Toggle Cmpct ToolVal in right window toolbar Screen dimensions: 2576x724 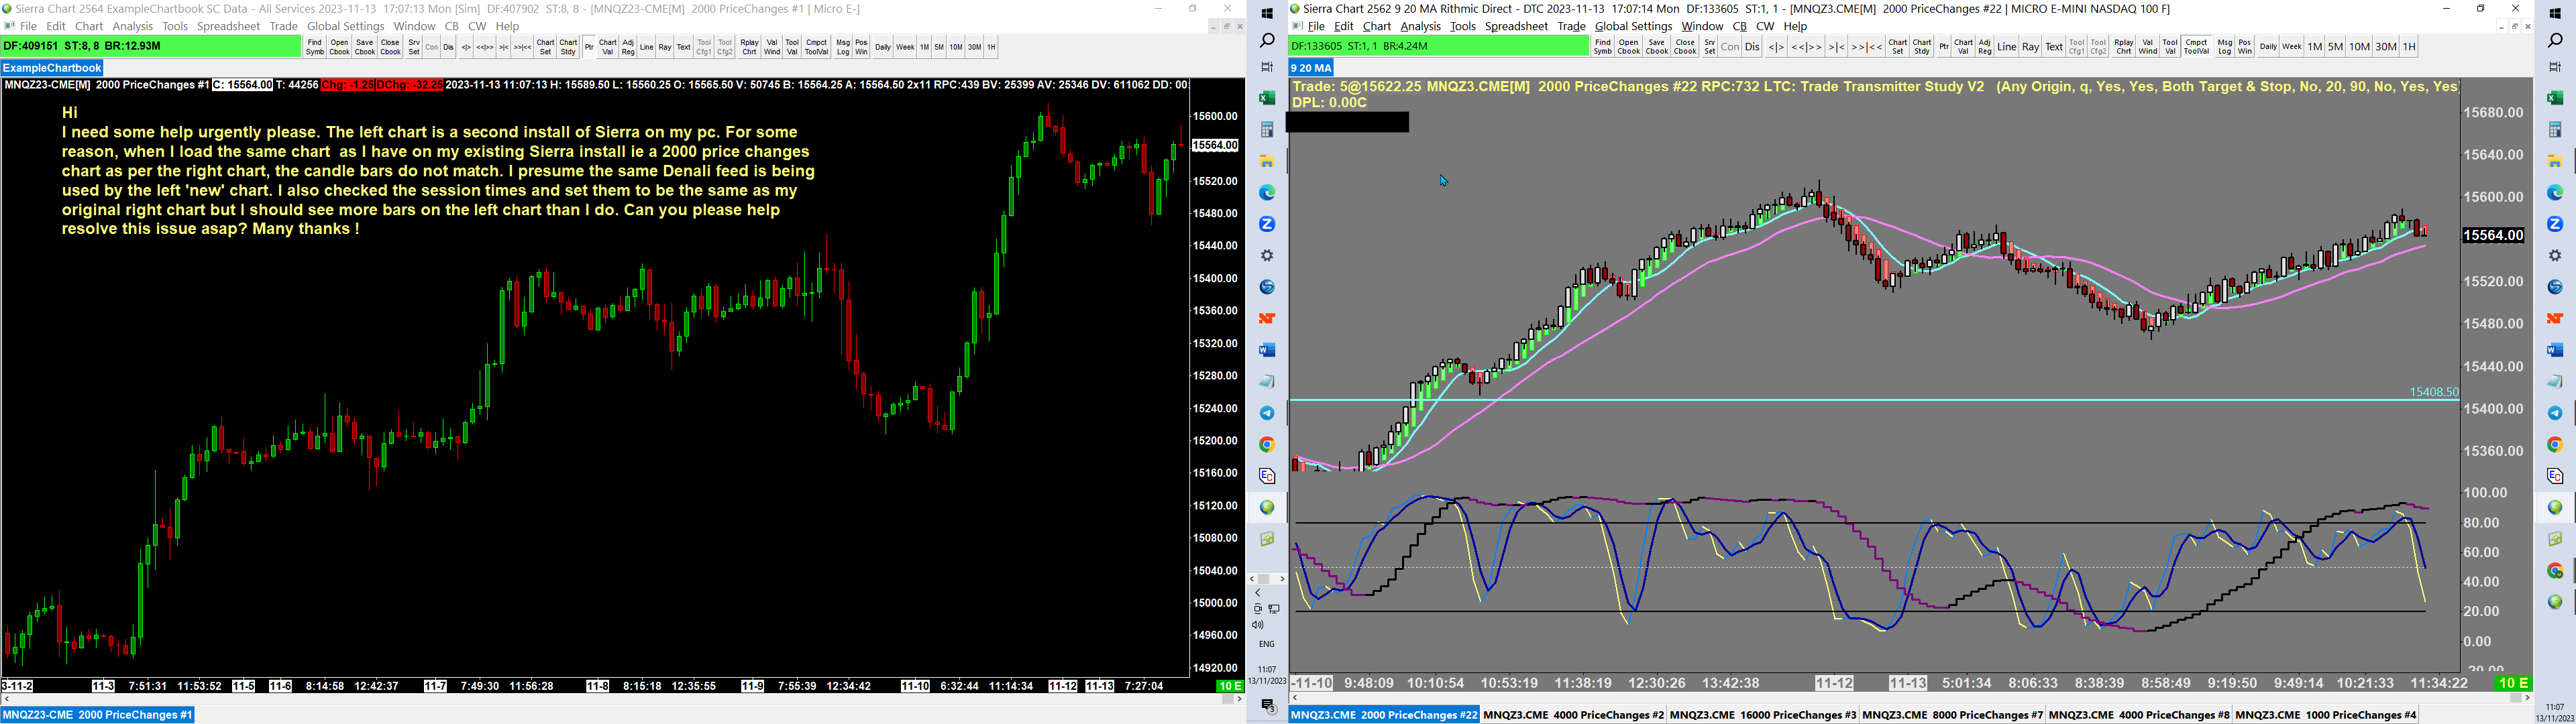(x=2196, y=47)
